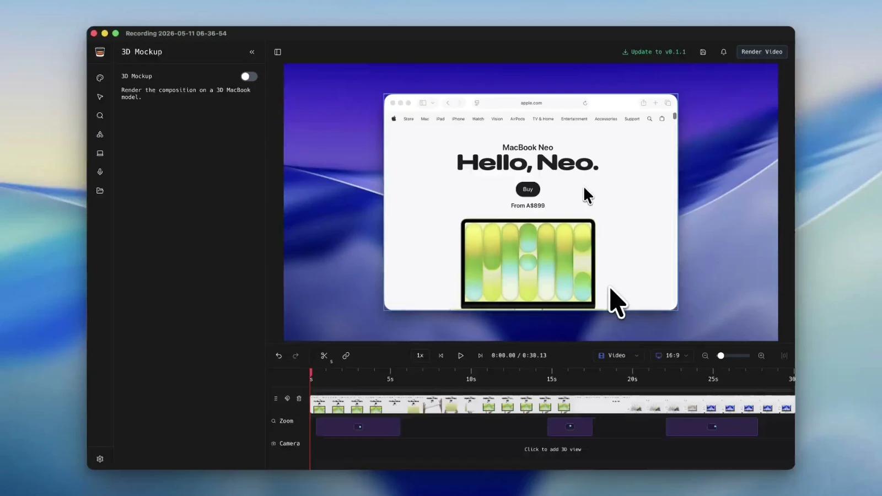Select the scissors split tool
882x496 pixels.
324,356
